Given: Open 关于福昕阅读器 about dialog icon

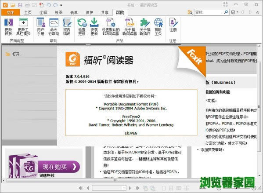Looking at the screenshot, I should (130, 27).
